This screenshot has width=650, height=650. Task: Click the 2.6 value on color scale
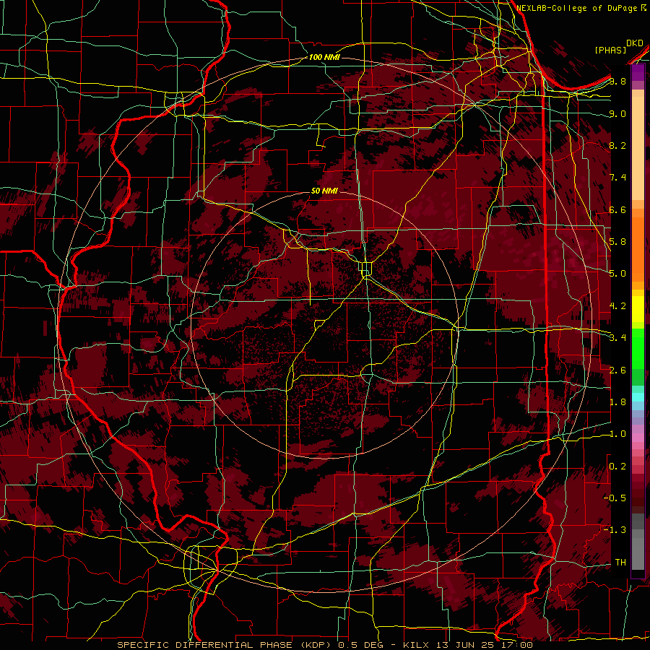coord(617,370)
